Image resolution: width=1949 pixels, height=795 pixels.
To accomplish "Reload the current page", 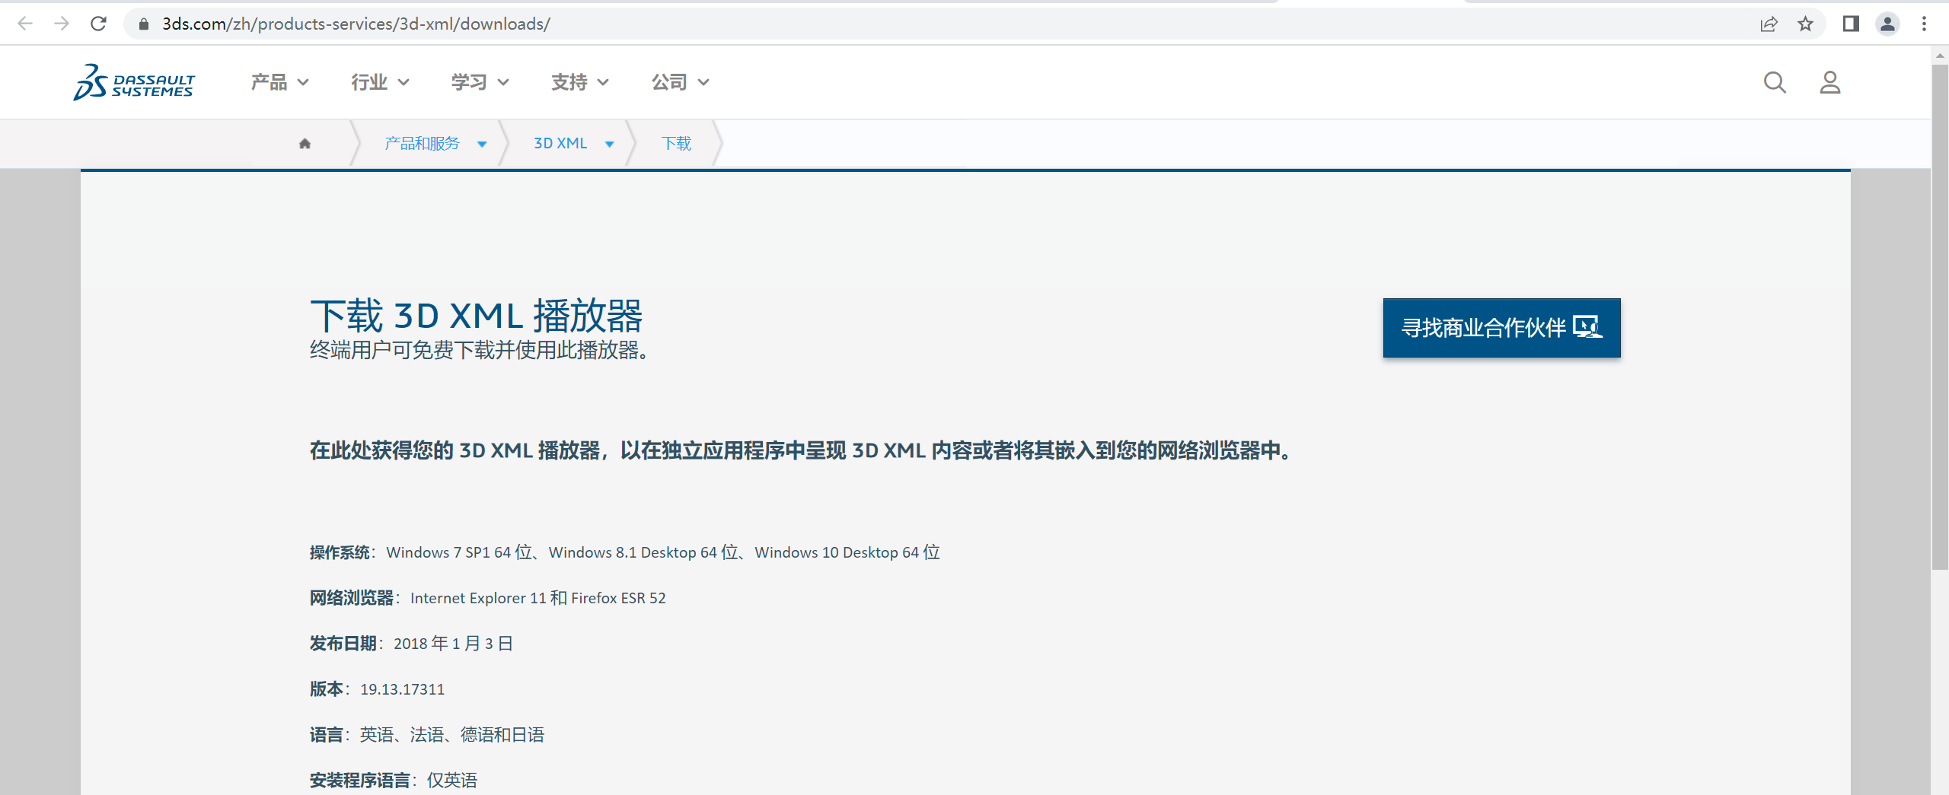I will [x=98, y=24].
